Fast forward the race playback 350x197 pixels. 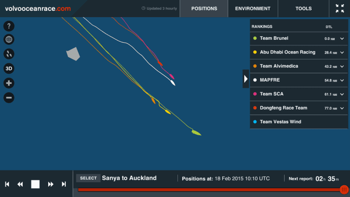pyautogui.click(x=51, y=184)
